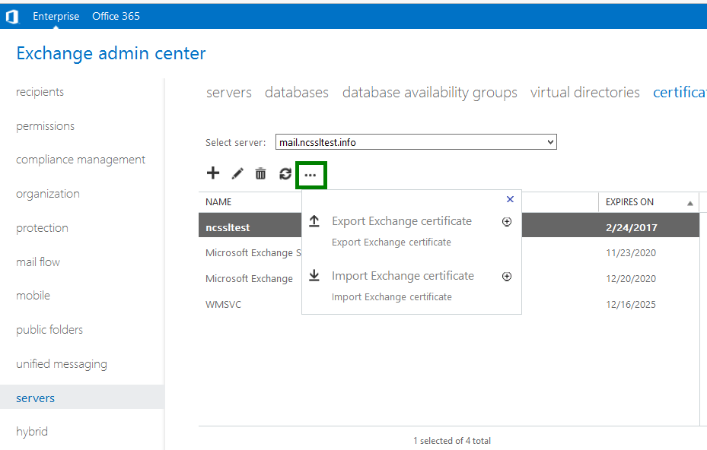
Task: Open the certificates tab
Action: [680, 92]
